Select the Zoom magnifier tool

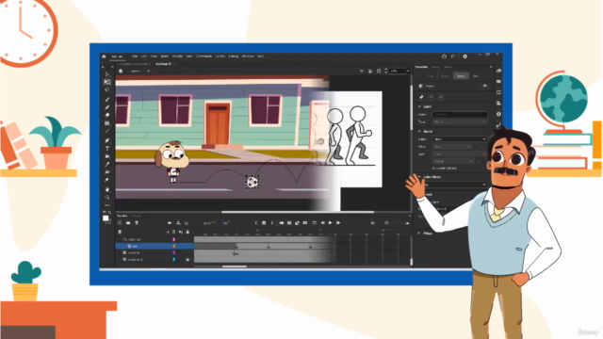click(x=107, y=197)
